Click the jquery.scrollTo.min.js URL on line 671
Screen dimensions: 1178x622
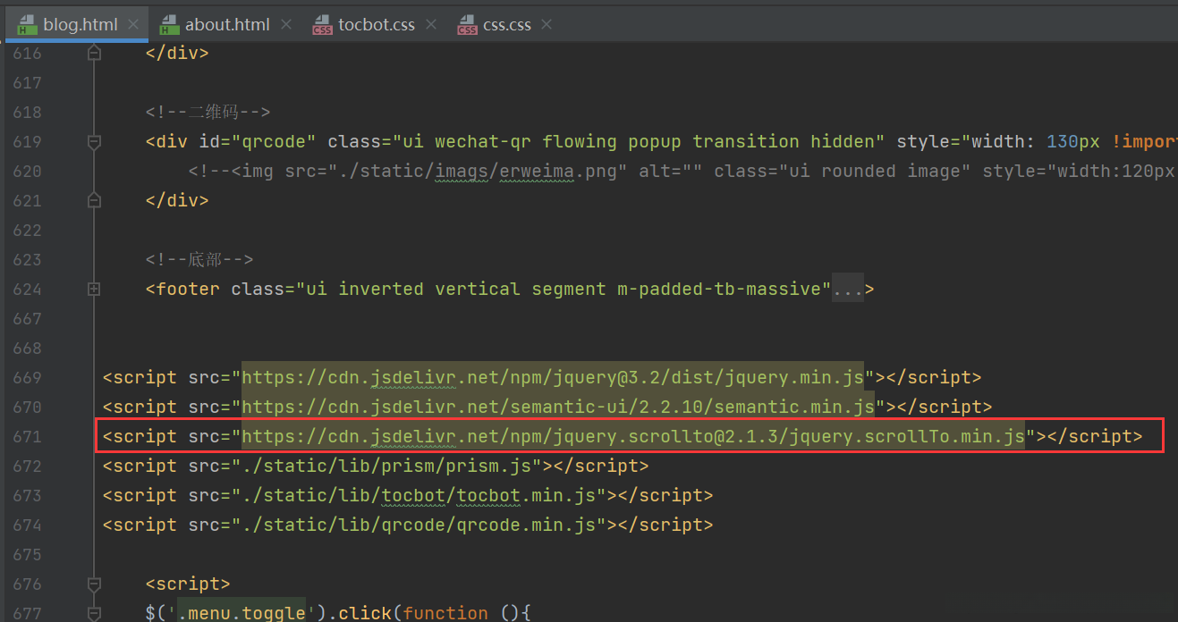pyautogui.click(x=633, y=436)
